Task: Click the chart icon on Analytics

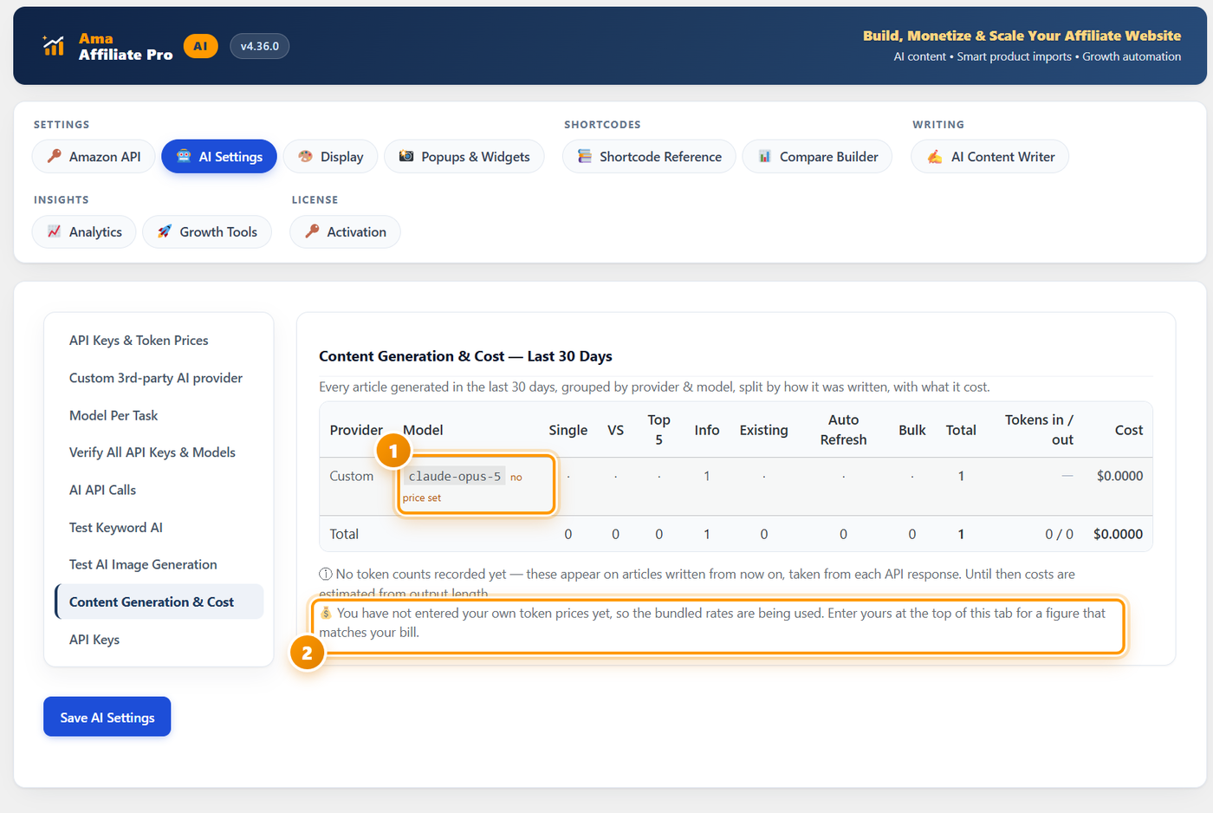Action: (x=54, y=231)
